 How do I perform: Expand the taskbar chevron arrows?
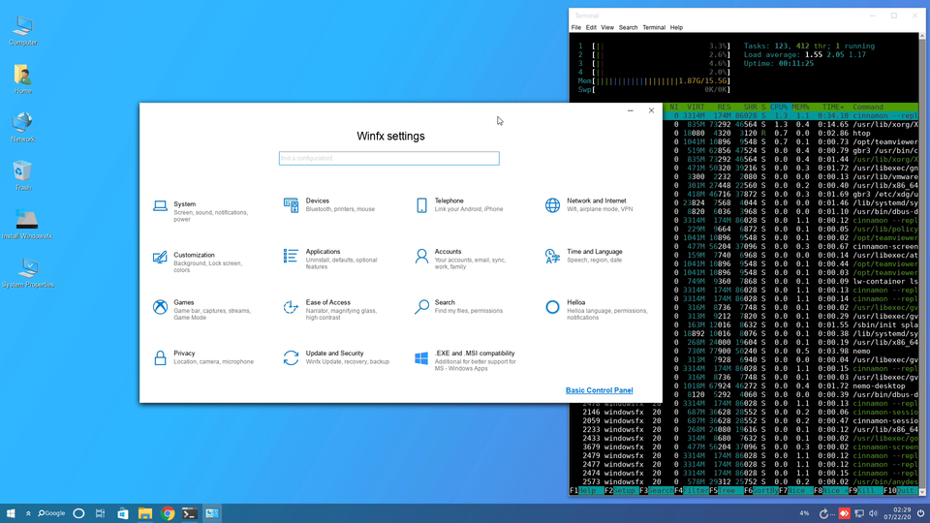28,513
